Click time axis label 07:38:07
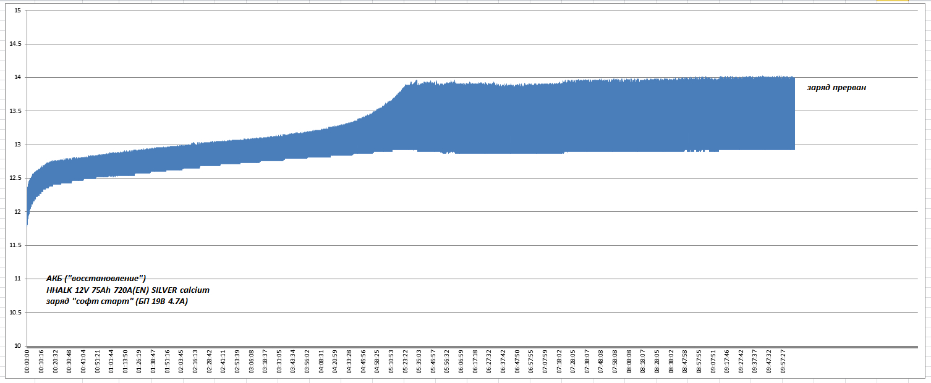 coord(587,361)
